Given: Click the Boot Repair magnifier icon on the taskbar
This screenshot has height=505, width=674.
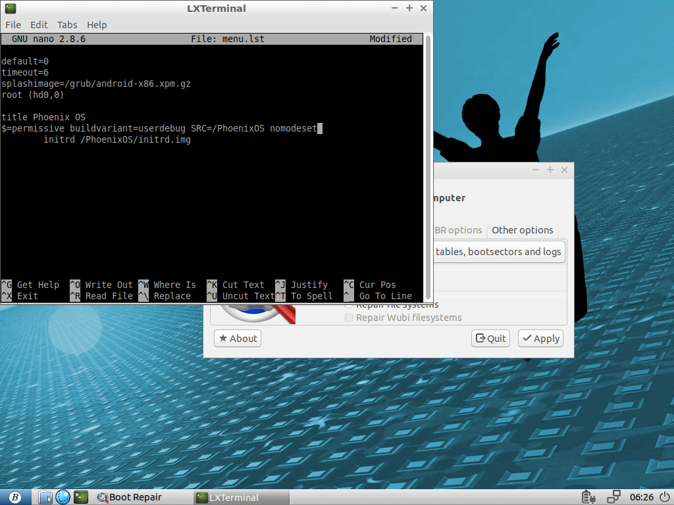Looking at the screenshot, I should tap(102, 497).
